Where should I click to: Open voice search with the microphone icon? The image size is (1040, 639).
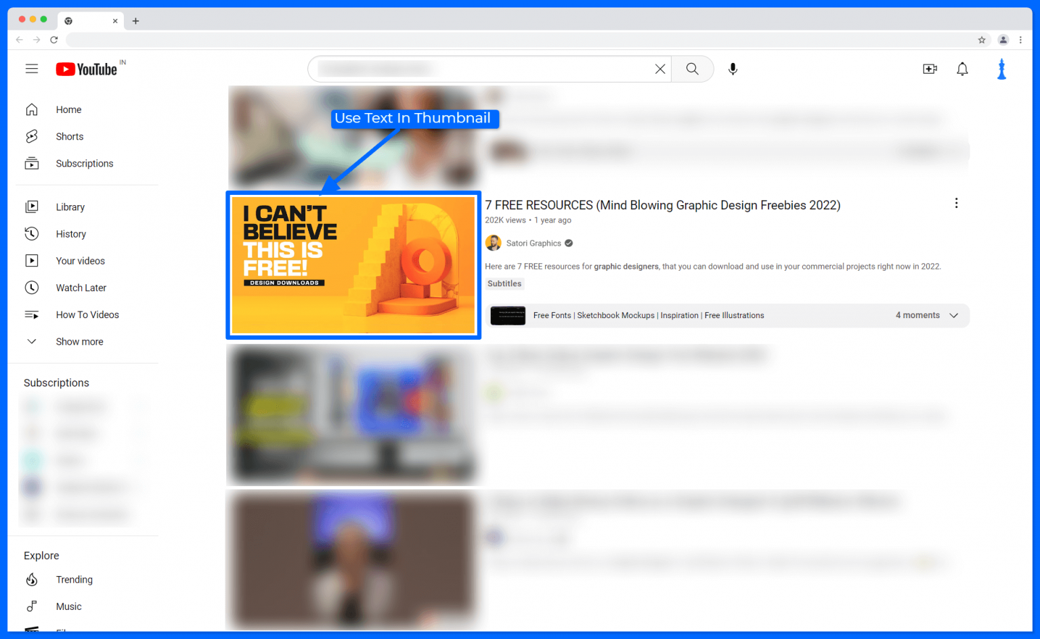coord(733,68)
